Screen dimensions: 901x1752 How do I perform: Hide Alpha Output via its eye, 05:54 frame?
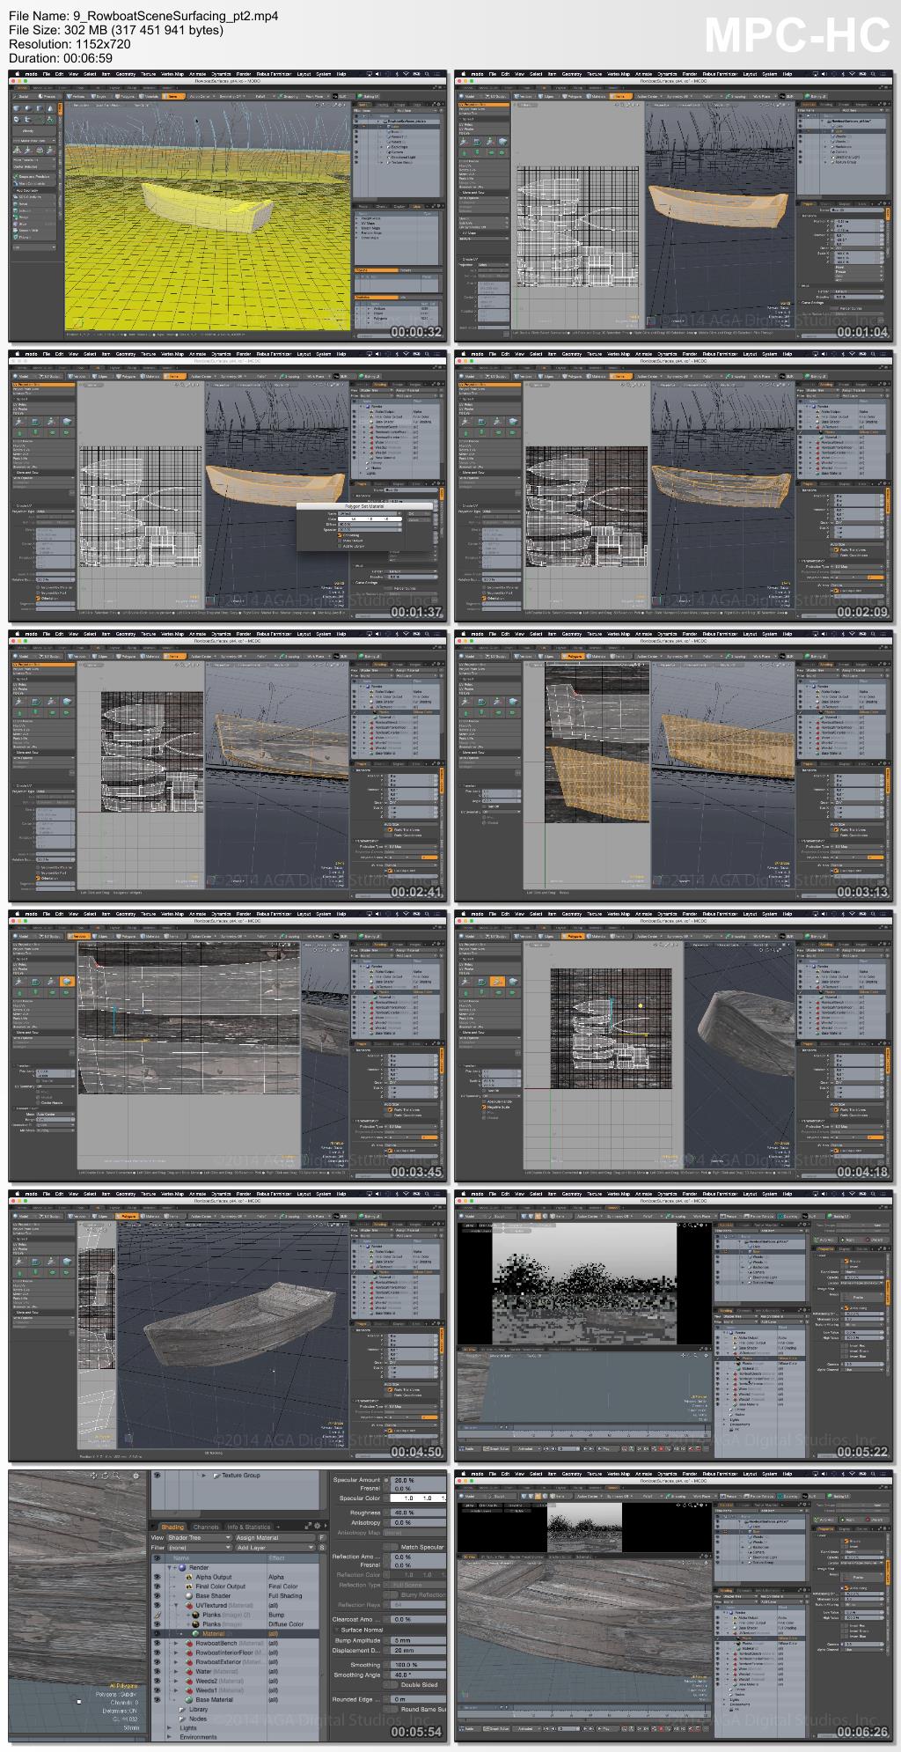point(157,1577)
